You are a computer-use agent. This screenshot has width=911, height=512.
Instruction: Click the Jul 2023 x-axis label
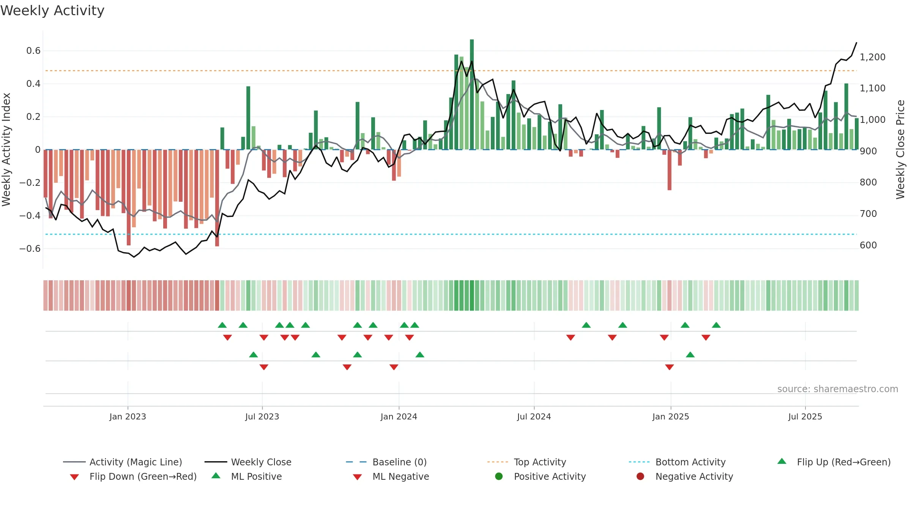(x=262, y=416)
